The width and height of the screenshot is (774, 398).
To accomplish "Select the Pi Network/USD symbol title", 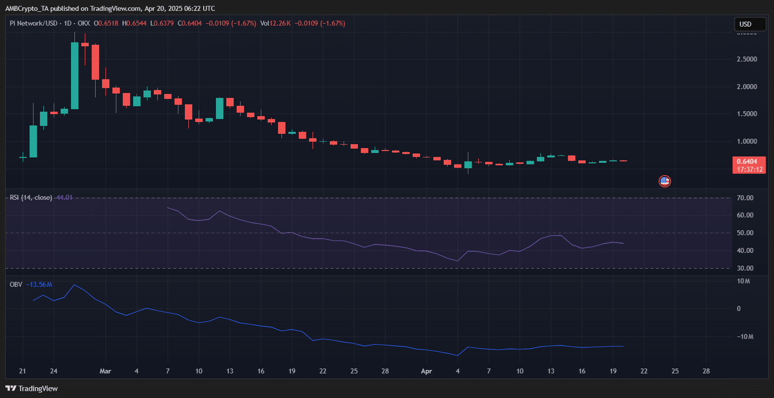I will [x=34, y=23].
